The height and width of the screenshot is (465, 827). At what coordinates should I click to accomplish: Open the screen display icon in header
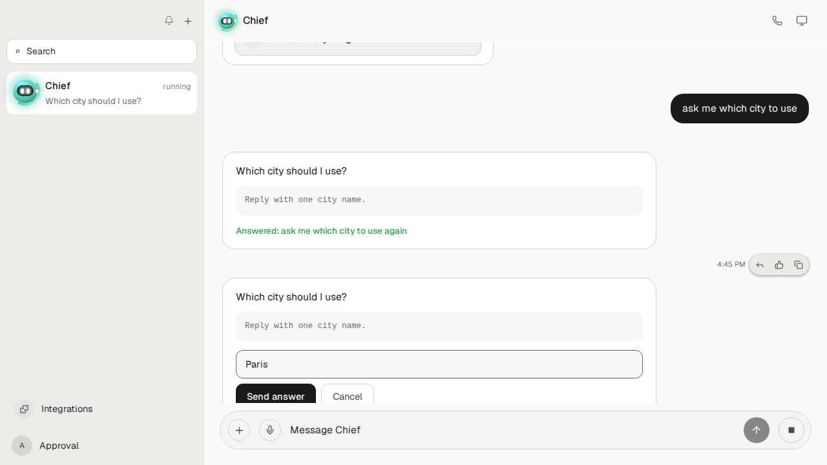[x=802, y=21]
